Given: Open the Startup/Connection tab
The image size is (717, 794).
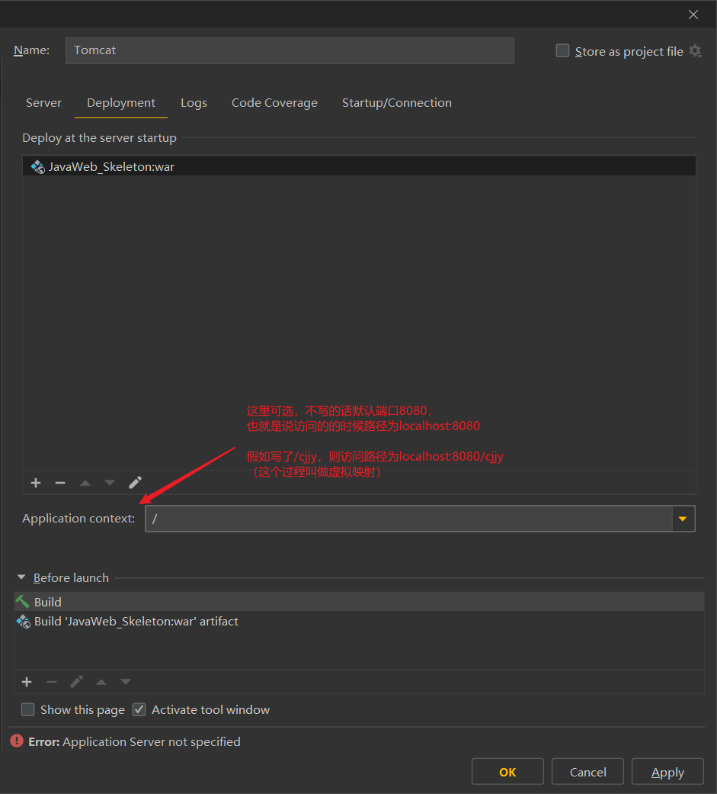Looking at the screenshot, I should click(x=396, y=103).
